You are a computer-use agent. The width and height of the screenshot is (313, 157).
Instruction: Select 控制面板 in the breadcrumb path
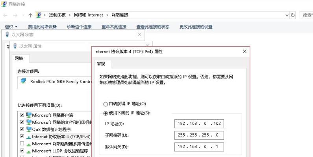[57, 15]
